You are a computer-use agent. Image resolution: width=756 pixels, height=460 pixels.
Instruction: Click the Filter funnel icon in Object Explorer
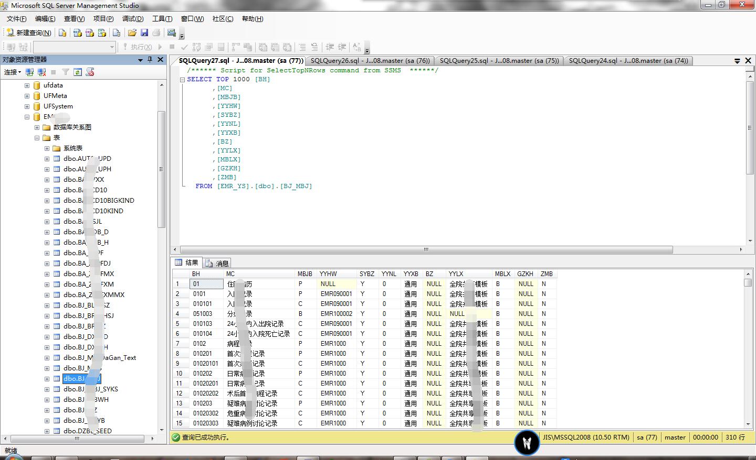[x=66, y=72]
